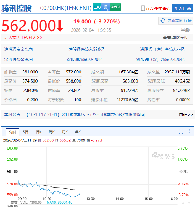The height and width of the screenshot is (208, 195).
Task: Switch to the 年K chart tab
Action: point(78,132)
